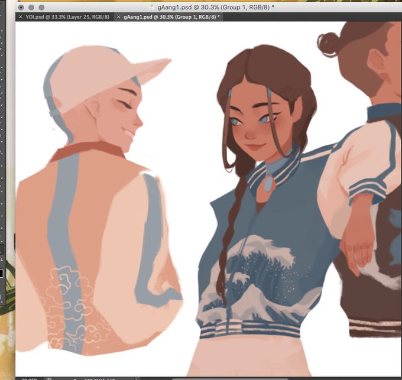Image resolution: width=402 pixels, height=380 pixels.
Task: Click the zoom percentage field in status bar
Action: click(29, 379)
